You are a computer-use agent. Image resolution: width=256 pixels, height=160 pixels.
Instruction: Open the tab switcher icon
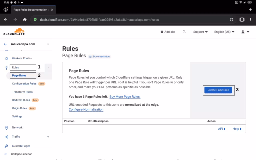(242, 20)
